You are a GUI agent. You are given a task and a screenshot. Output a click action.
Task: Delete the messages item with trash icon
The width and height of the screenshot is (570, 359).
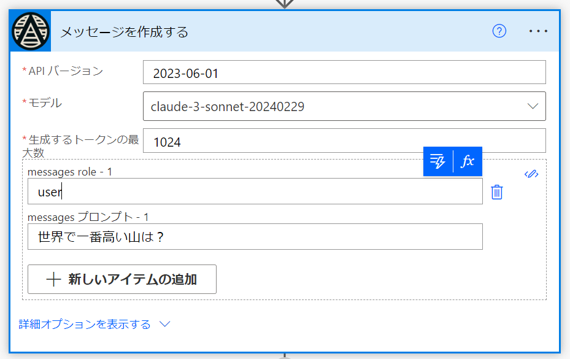click(496, 192)
